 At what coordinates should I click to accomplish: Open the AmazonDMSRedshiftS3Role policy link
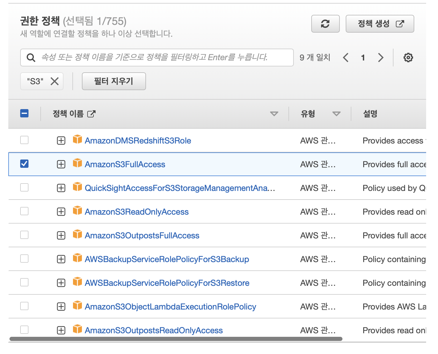pos(138,141)
